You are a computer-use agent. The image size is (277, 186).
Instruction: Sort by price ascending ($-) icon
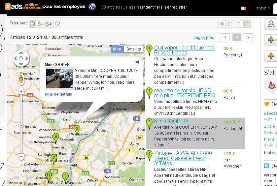(41, 24)
